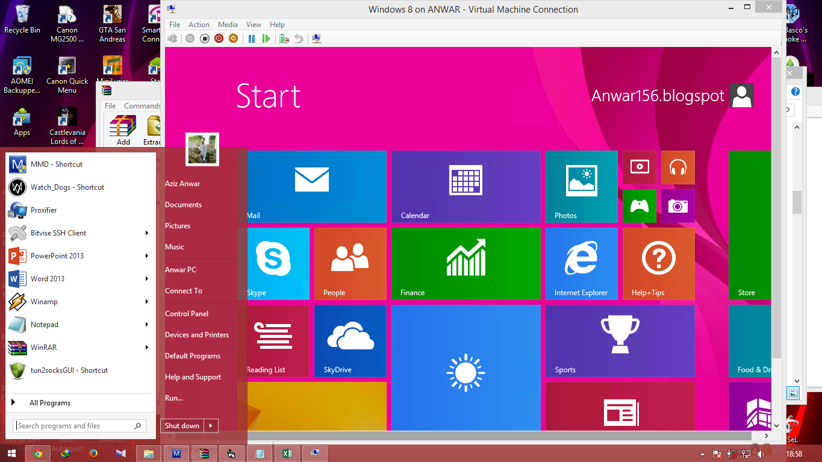
Task: Pause the virtual machine from the toolbar
Action: tap(252, 39)
